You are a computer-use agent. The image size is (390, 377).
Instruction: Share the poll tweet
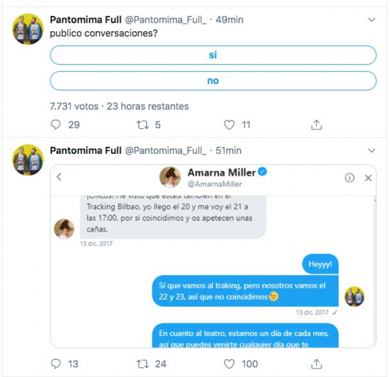click(x=316, y=125)
